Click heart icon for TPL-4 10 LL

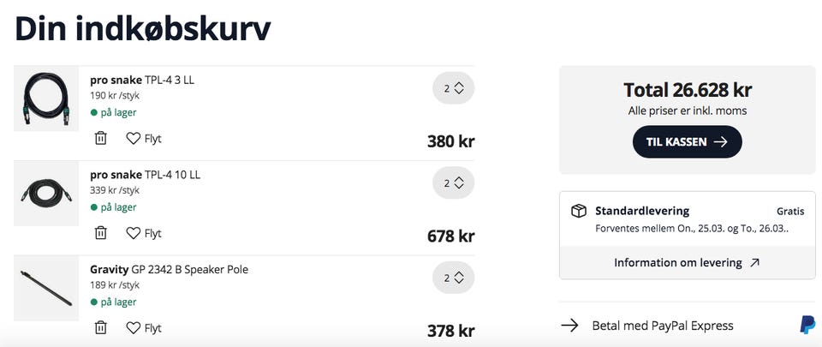134,232
